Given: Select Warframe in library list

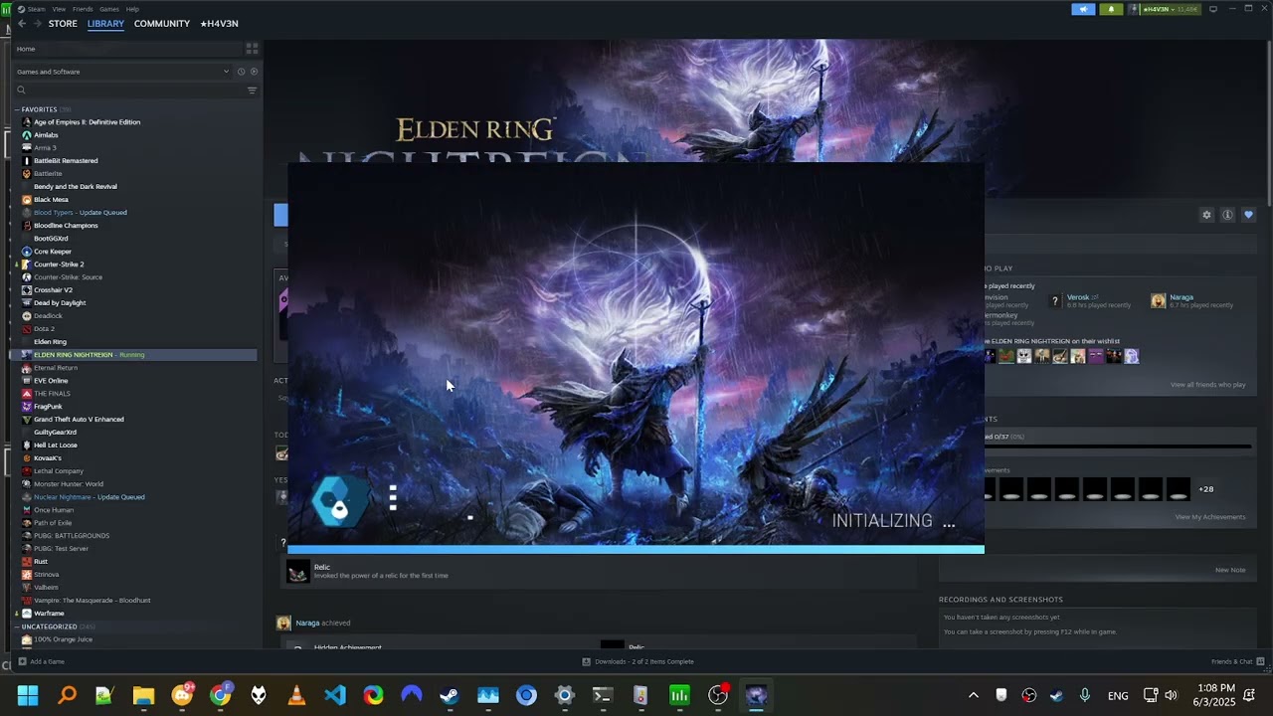Looking at the screenshot, I should click(49, 614).
